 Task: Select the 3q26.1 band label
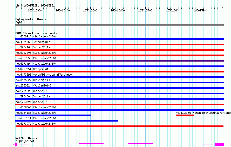tap(20, 22)
